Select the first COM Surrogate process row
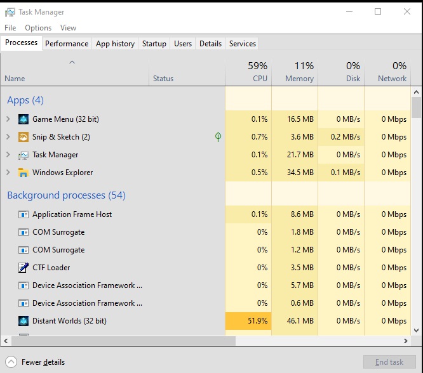This screenshot has height=373, width=423. [x=58, y=232]
